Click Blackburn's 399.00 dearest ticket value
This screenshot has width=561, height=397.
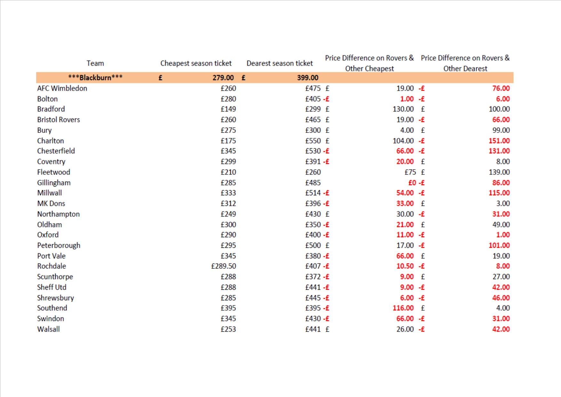click(x=307, y=77)
